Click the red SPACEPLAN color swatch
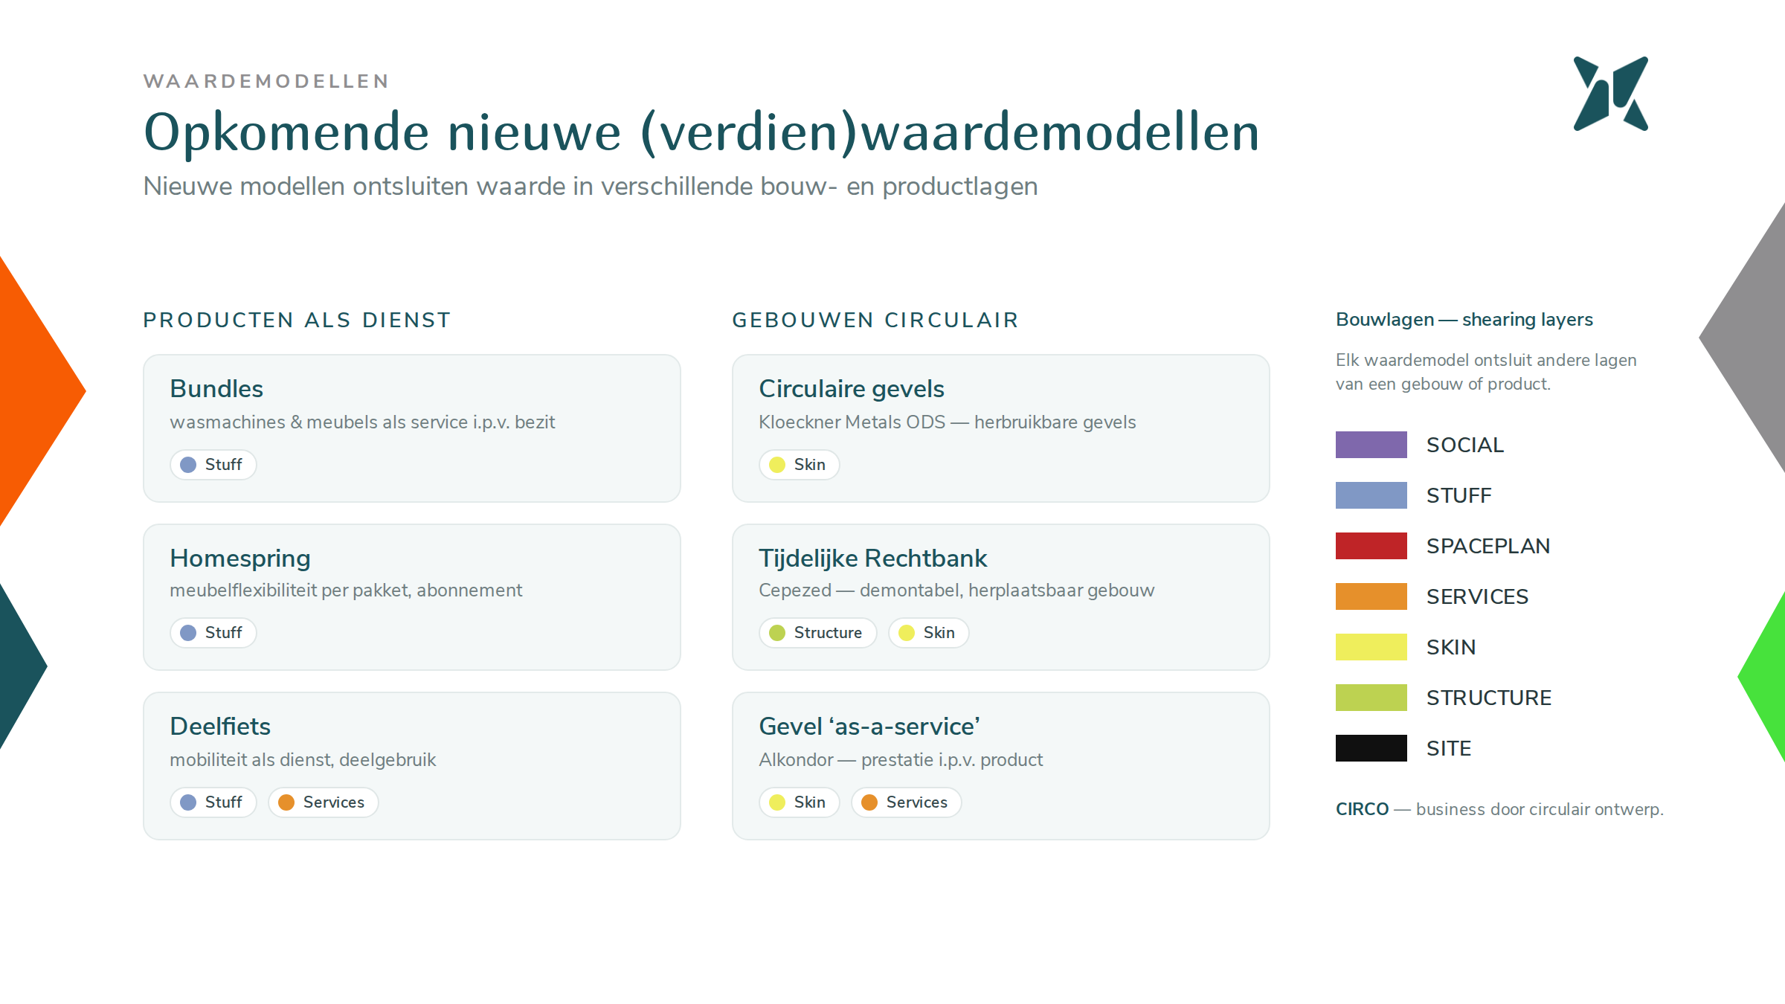The width and height of the screenshot is (1785, 1004). click(x=1371, y=546)
